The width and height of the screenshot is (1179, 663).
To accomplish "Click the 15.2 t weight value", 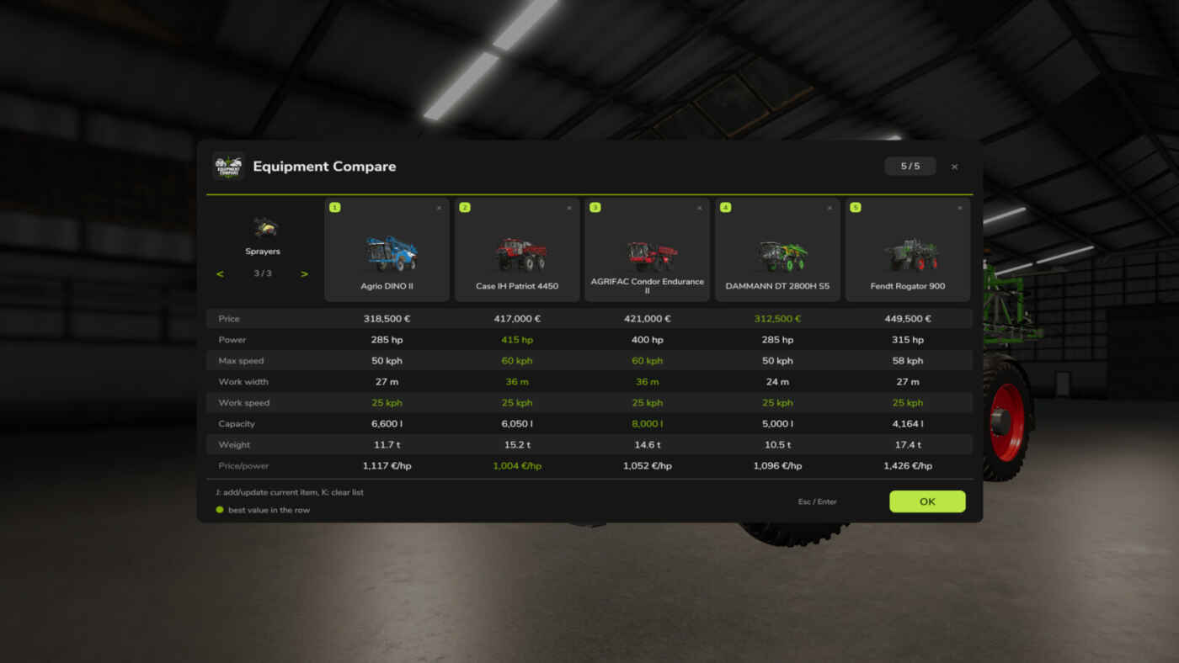I will [517, 444].
